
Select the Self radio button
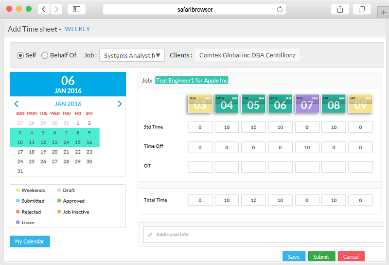(x=20, y=55)
